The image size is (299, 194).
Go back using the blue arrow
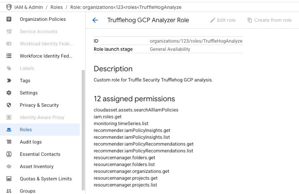pos(95,20)
